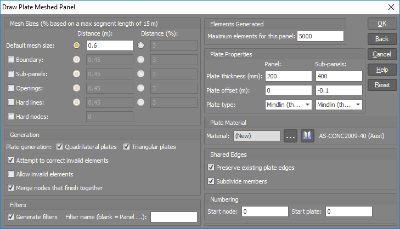400x229 pixels.
Task: Select the default mesh size Distance (%) radio
Action: 140,45
